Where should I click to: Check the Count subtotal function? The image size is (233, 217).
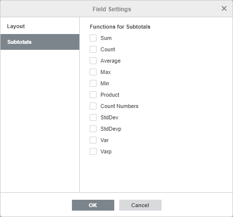[93, 49]
